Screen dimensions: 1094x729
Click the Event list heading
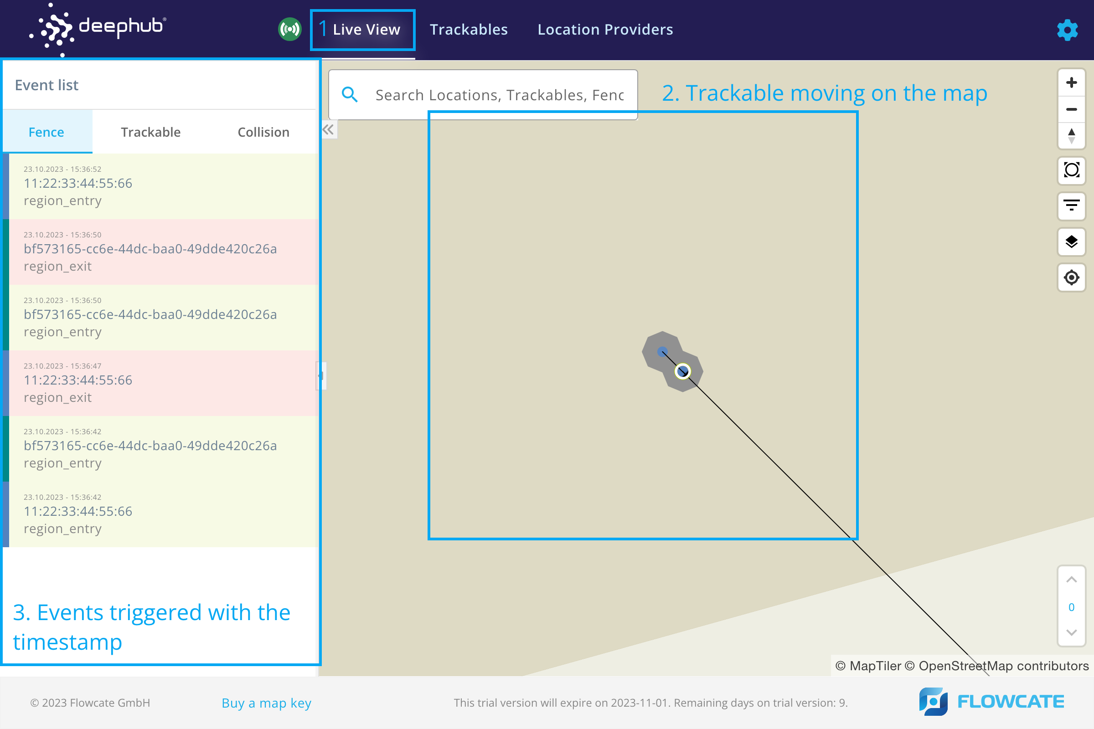pyautogui.click(x=46, y=85)
